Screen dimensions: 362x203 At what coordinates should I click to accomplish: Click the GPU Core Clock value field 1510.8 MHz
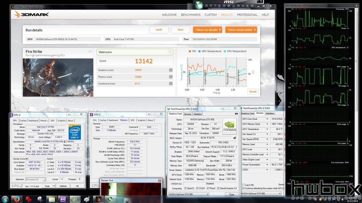click(277, 119)
